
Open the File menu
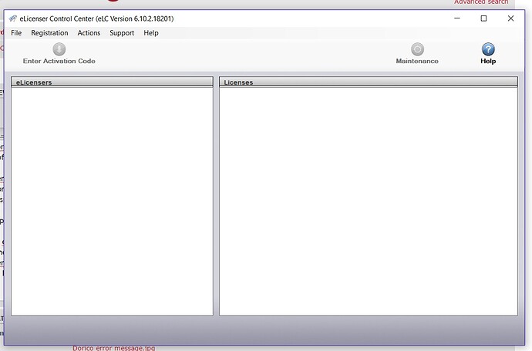(16, 33)
